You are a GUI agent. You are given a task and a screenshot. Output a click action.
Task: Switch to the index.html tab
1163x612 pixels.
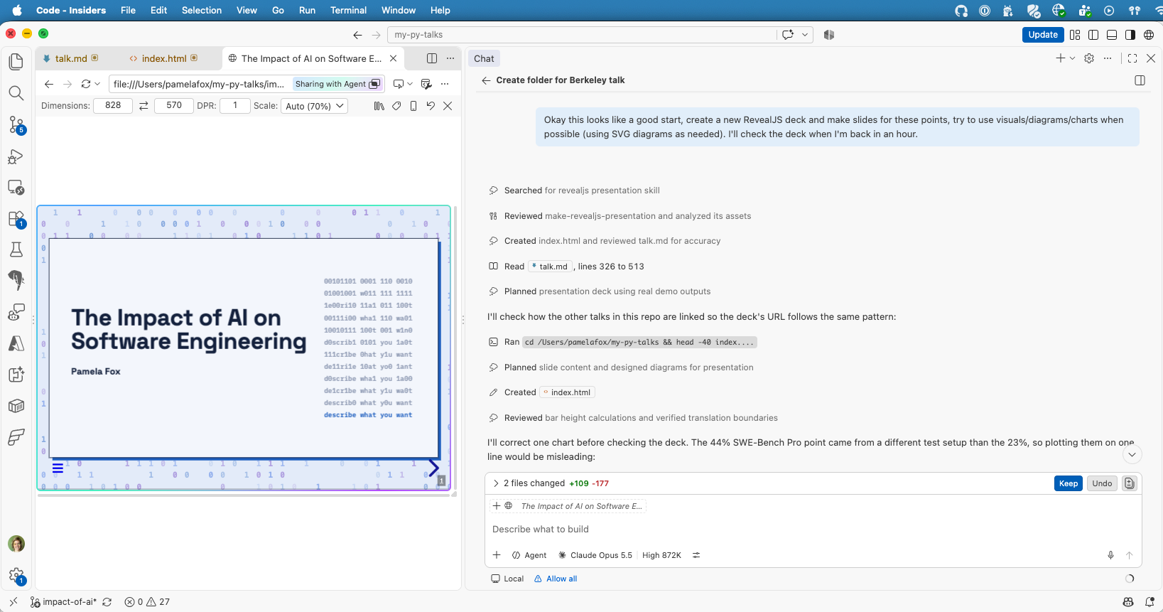pyautogui.click(x=164, y=58)
